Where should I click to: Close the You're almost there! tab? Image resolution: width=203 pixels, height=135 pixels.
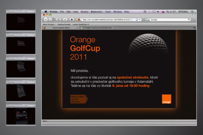(x=77, y=28)
